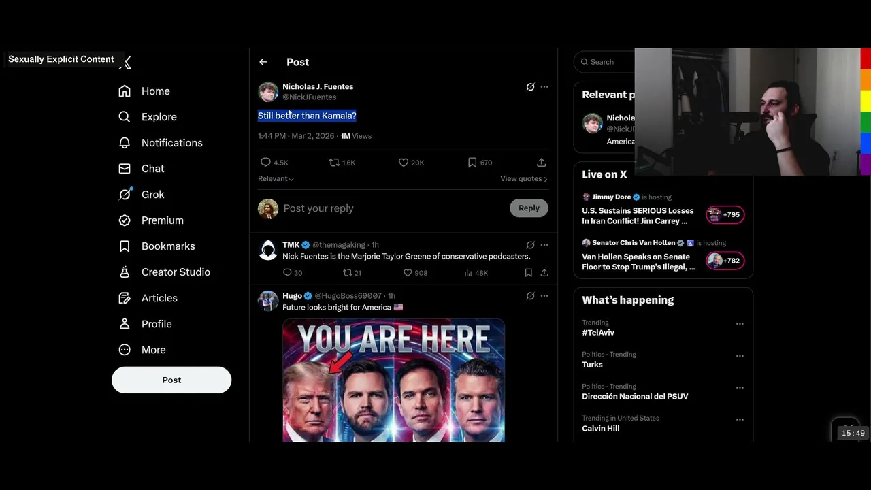The image size is (871, 490).
Task: Open #TelAviv trending topic
Action: tap(598, 333)
